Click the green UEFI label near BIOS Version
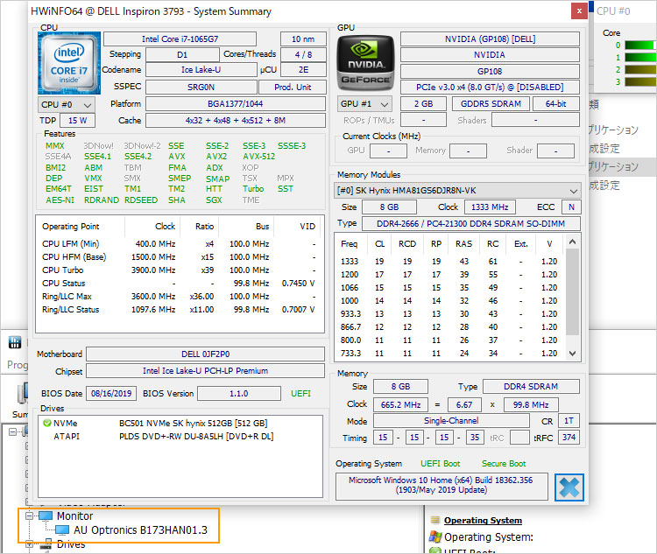The width and height of the screenshot is (657, 554). coord(300,393)
